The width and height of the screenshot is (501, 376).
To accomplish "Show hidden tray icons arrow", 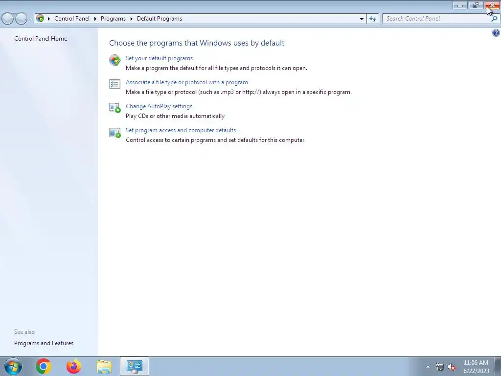I will tap(428, 367).
